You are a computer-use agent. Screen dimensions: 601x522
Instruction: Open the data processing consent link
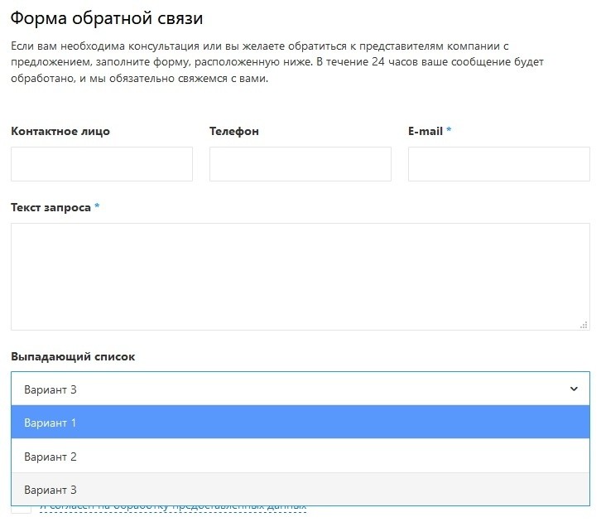(x=173, y=507)
